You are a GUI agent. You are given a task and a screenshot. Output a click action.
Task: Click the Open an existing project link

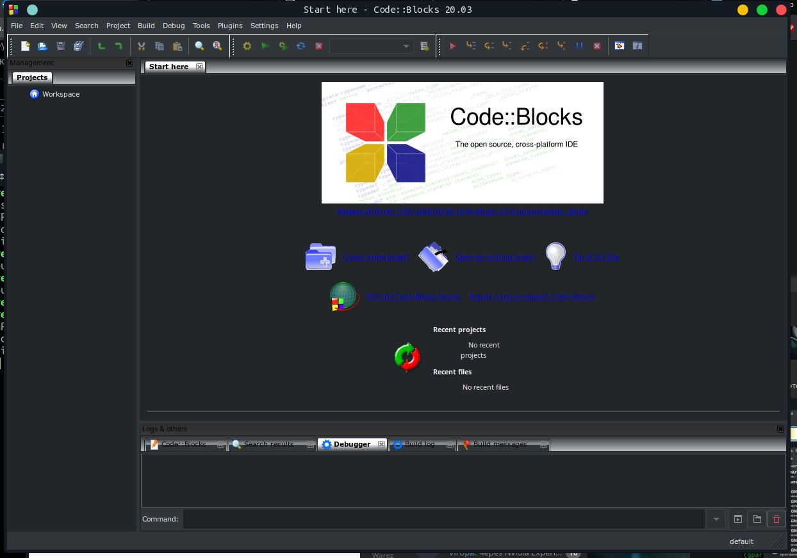coord(496,257)
